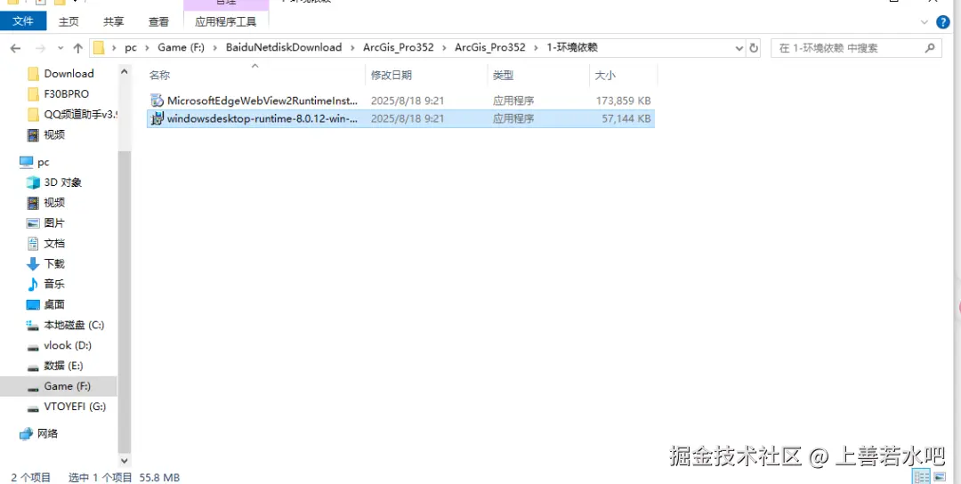Open 文档 in navigation pane

[x=54, y=243]
